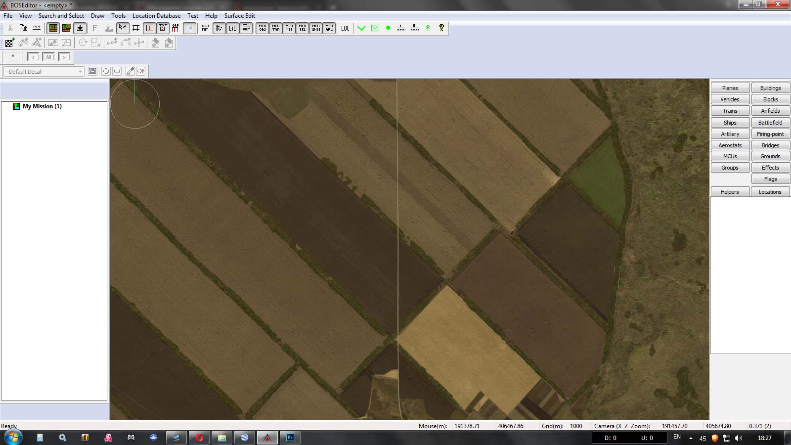Click the Vehicles category button

click(730, 99)
